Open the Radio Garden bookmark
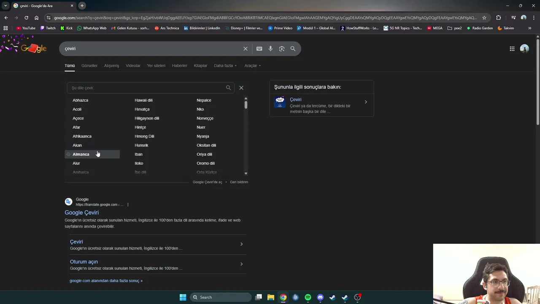Image resolution: width=540 pixels, height=304 pixels. coord(479,28)
